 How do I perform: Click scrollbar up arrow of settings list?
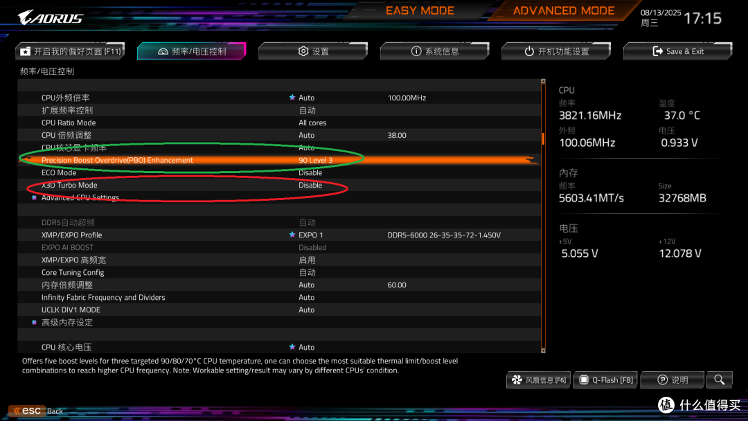tap(543, 82)
